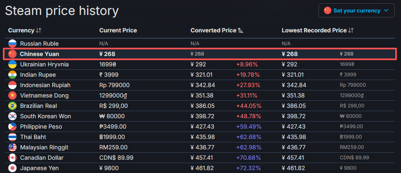Click the South Korean Won flag icon
The image size is (401, 173).
point(12,116)
